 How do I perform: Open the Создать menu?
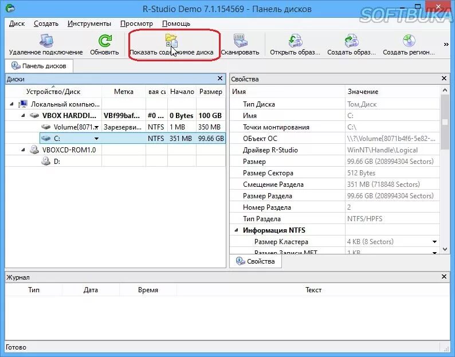pos(46,23)
